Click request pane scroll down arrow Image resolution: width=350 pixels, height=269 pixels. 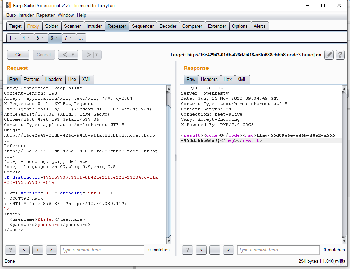point(169,241)
